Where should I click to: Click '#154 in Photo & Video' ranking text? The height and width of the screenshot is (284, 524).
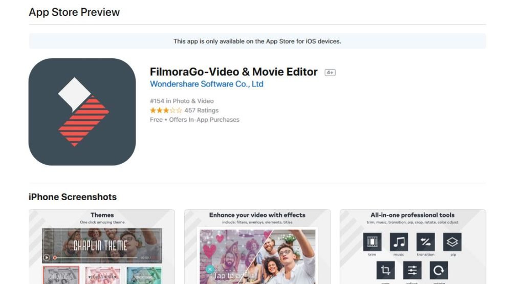pos(182,101)
